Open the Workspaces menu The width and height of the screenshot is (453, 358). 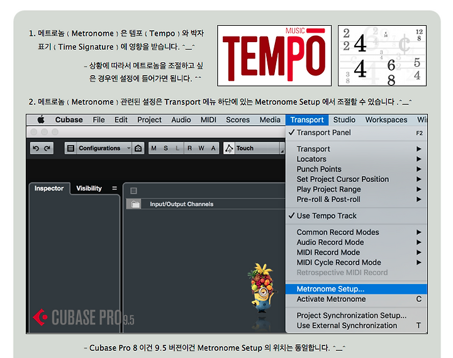(386, 120)
